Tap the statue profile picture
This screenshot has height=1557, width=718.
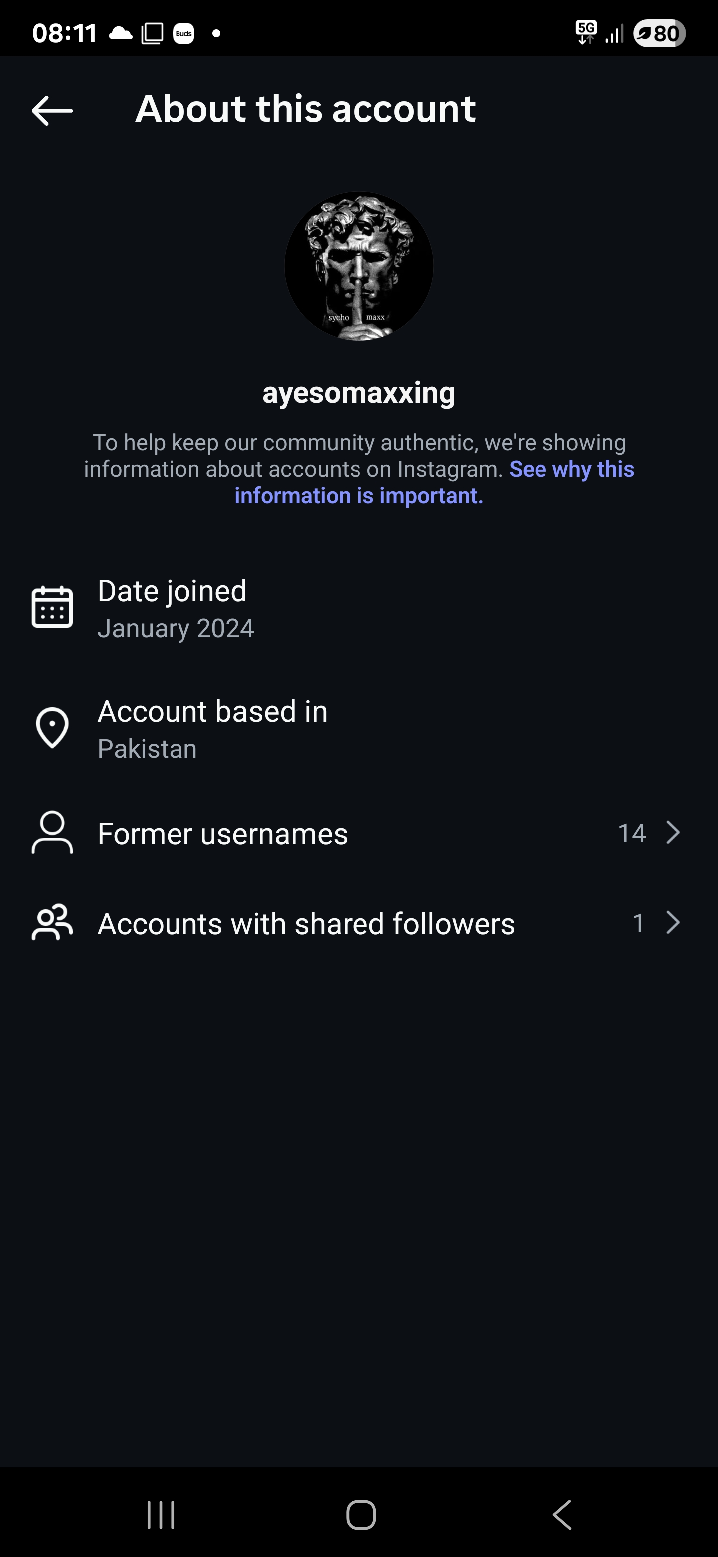[359, 266]
